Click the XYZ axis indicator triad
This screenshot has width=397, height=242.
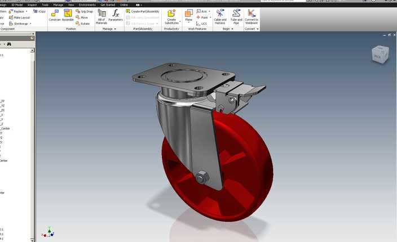[x=48, y=232]
